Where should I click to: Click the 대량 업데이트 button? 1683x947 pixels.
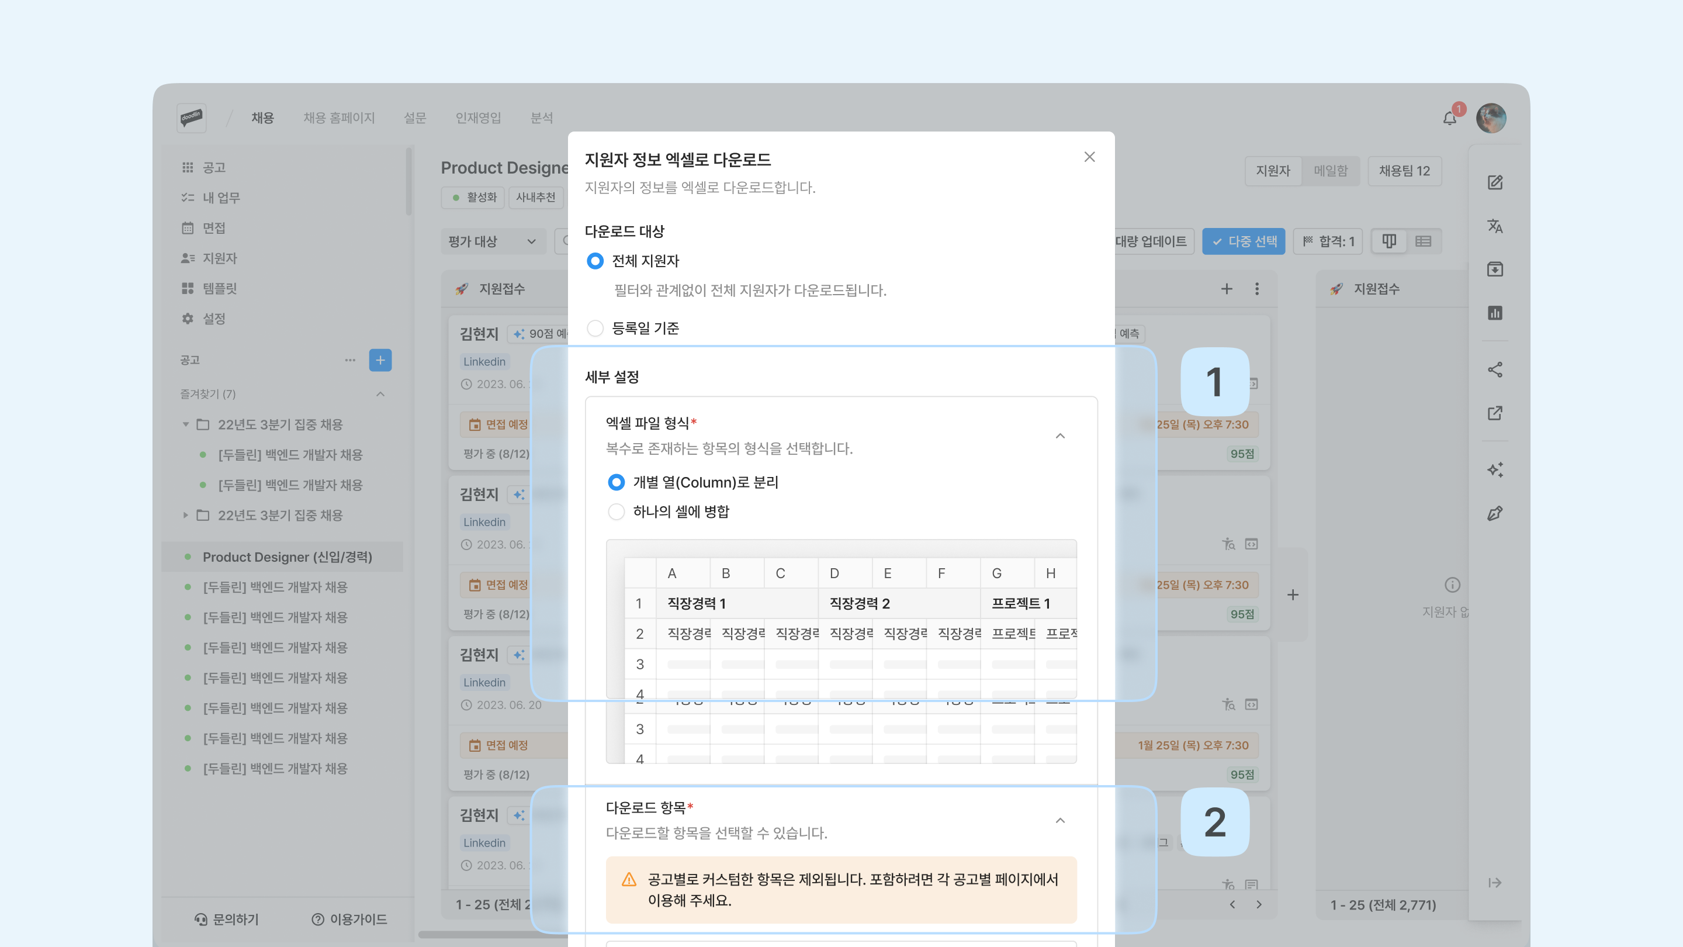1151,241
